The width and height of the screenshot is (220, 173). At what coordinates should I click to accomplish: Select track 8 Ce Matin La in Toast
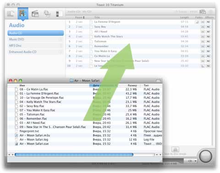coord(139,56)
